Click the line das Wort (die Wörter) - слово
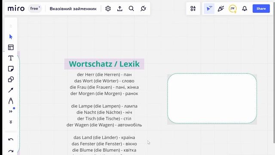 click(x=104, y=81)
